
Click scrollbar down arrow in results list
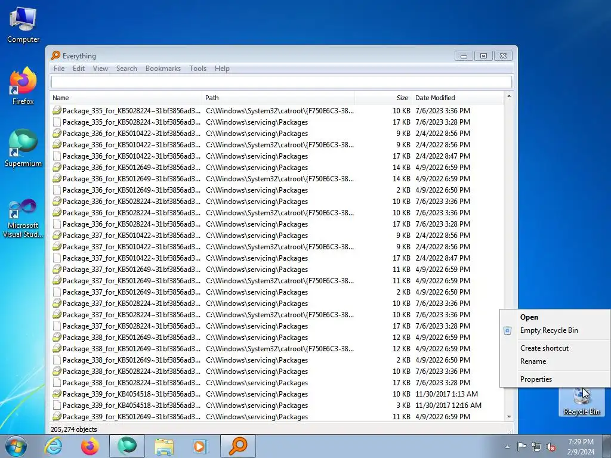(x=508, y=417)
